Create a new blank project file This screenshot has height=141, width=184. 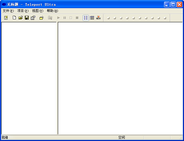click(14, 18)
